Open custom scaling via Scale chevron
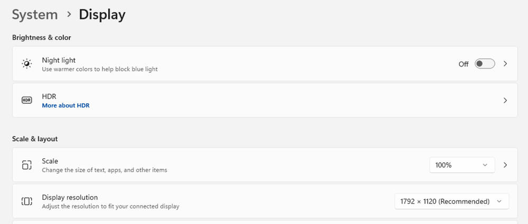Viewport: 528px width, 224px height. 505,165
